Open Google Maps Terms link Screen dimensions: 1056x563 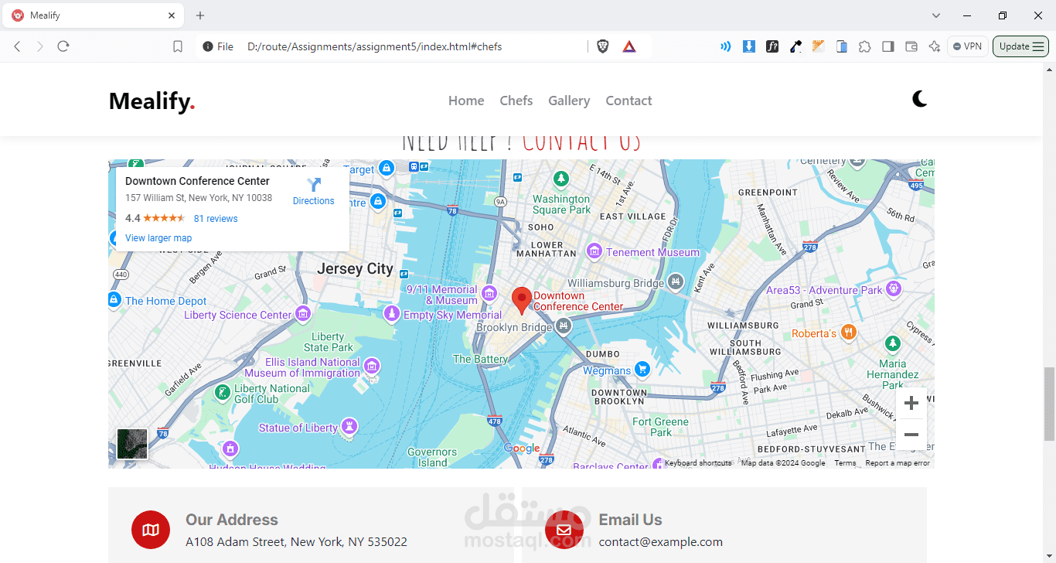click(x=845, y=463)
